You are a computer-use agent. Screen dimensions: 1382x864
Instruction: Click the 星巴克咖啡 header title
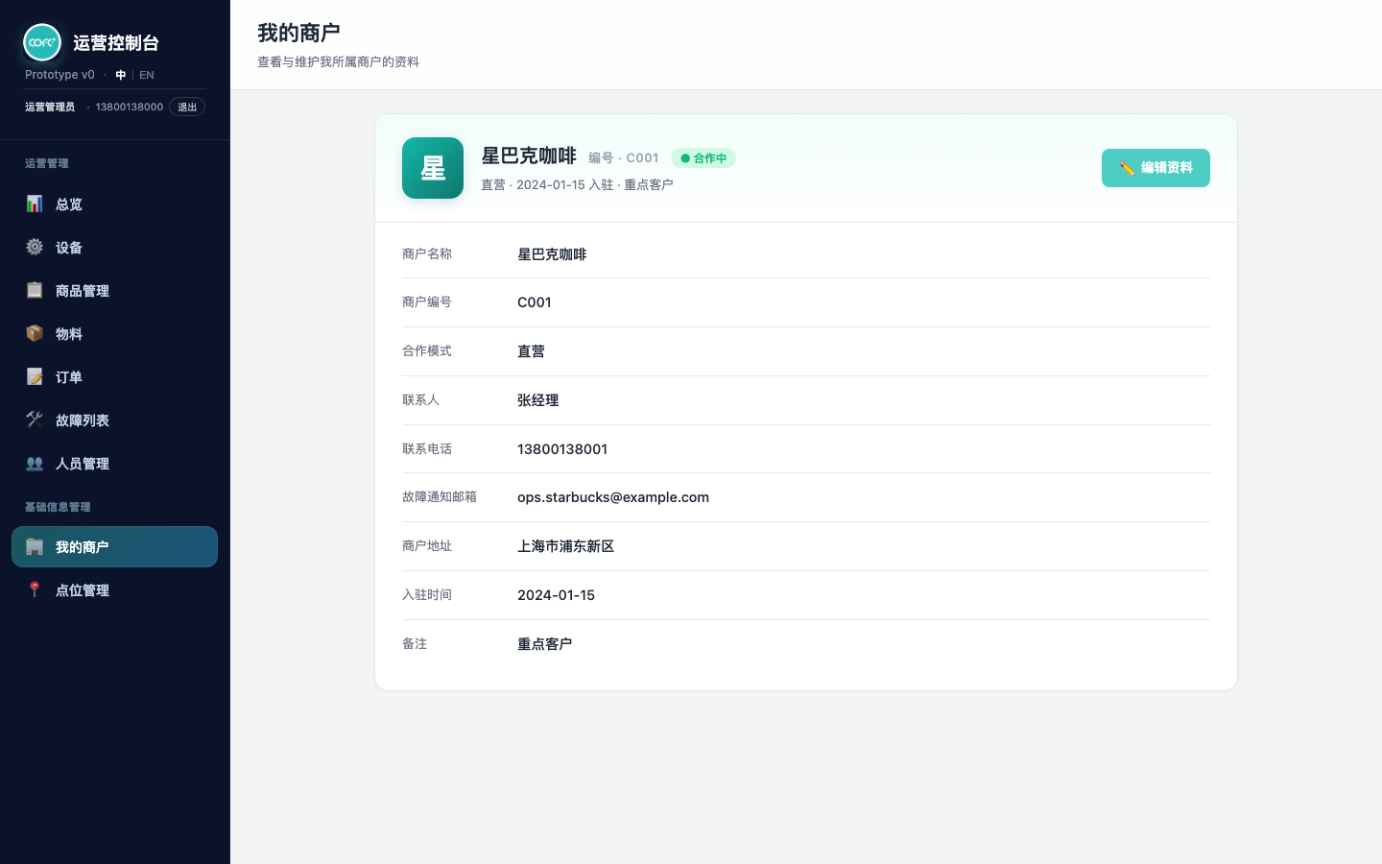529,156
